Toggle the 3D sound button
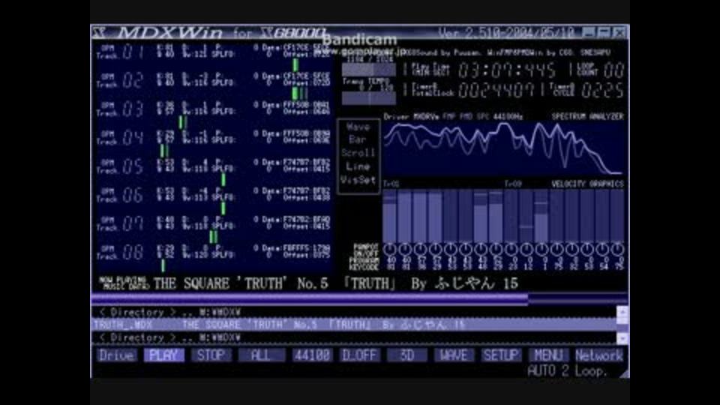This screenshot has width=720, height=405. [x=406, y=355]
